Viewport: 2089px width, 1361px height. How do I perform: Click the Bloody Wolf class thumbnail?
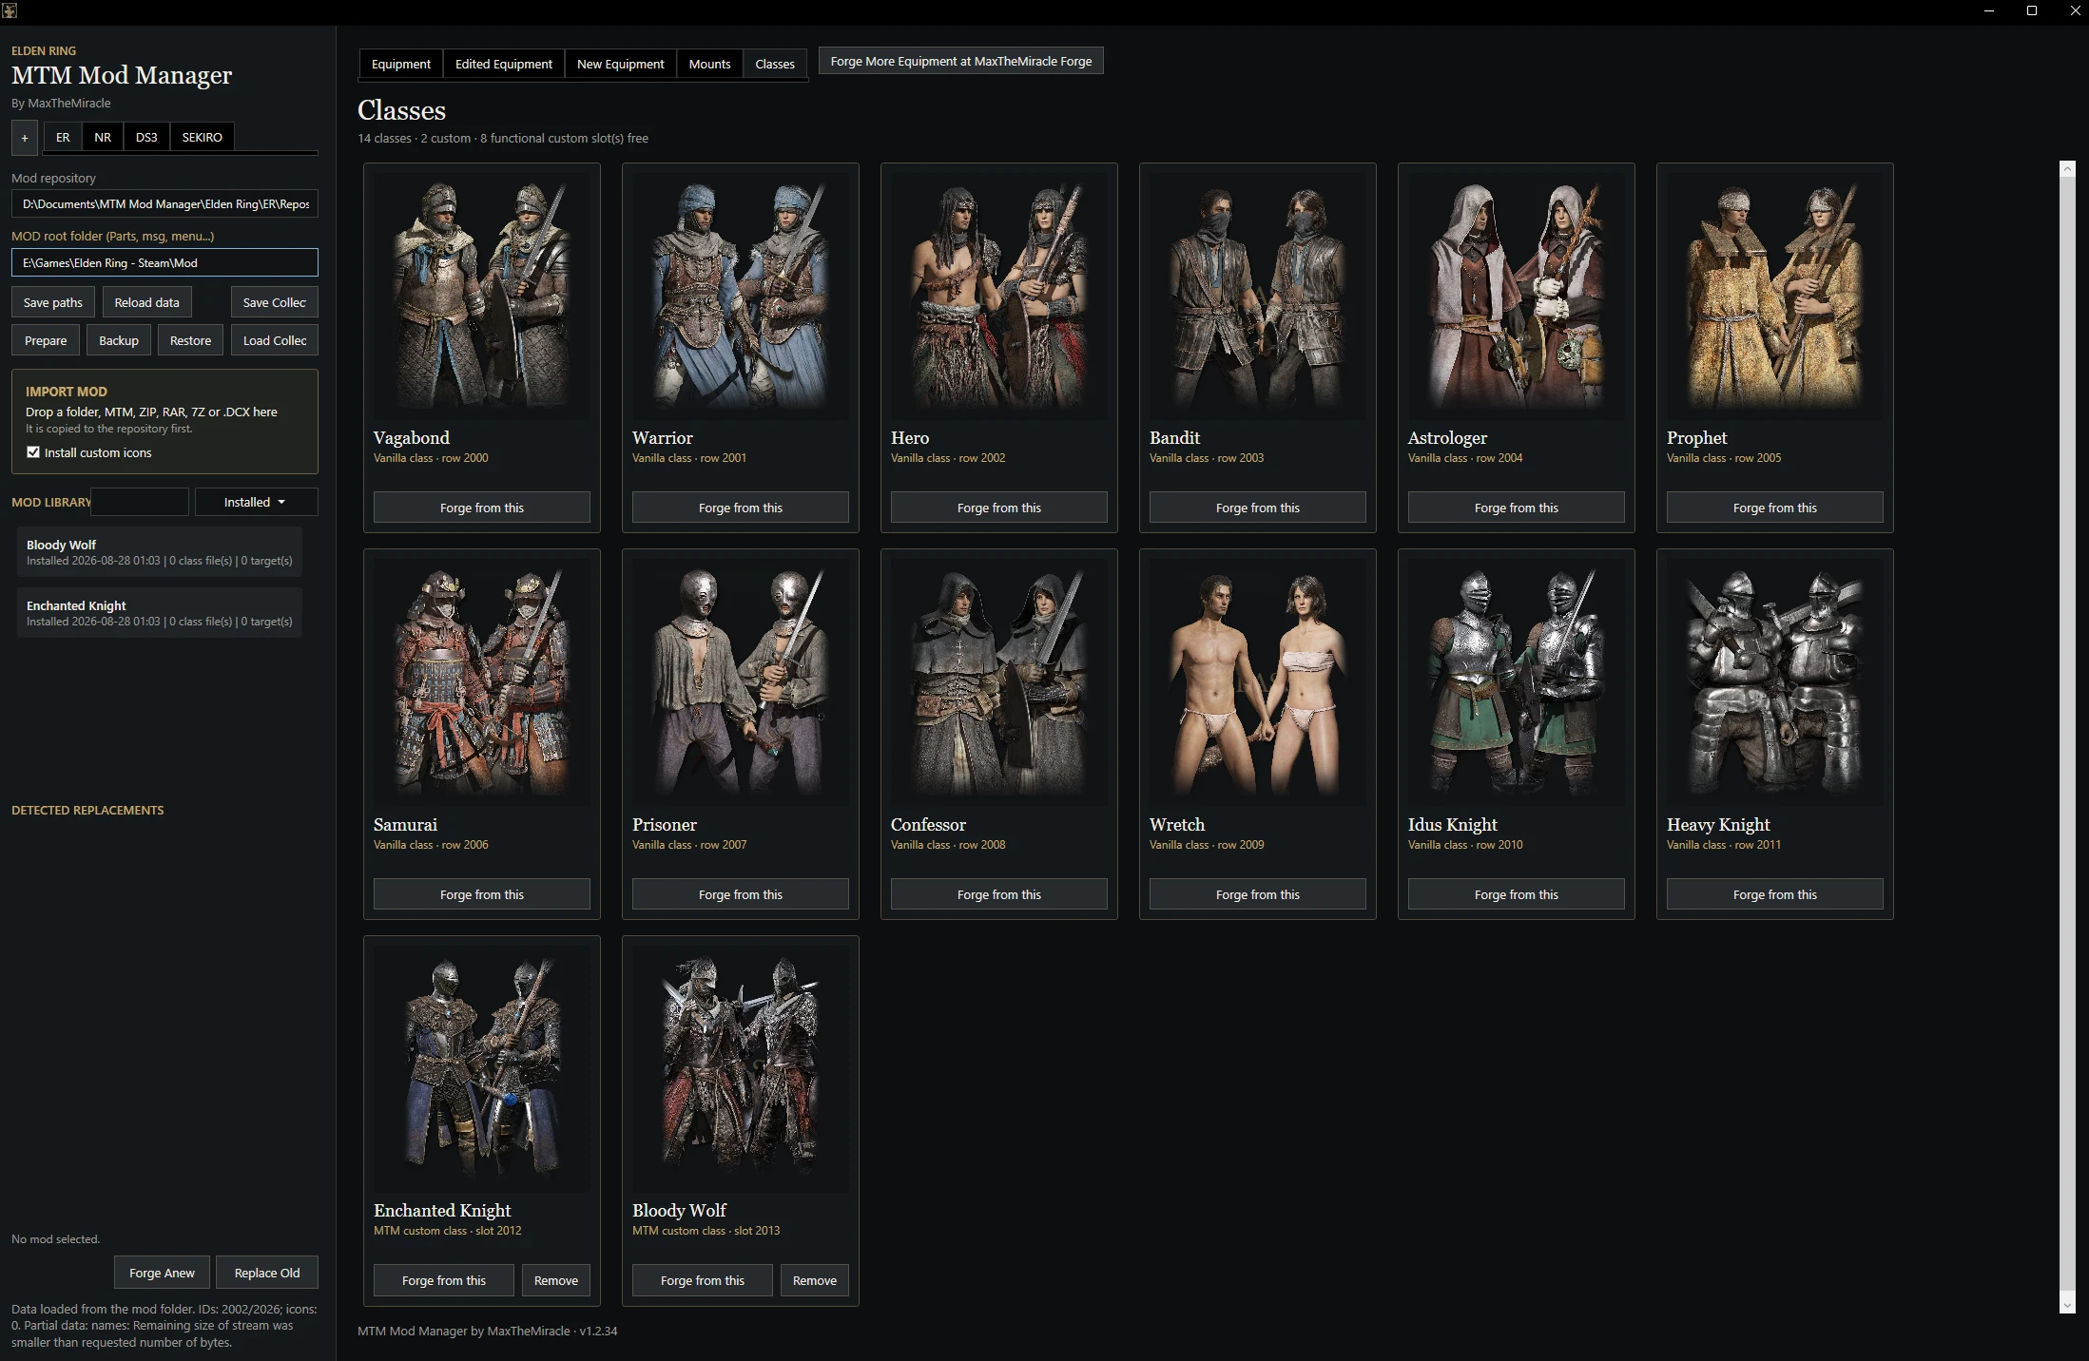[741, 1069]
